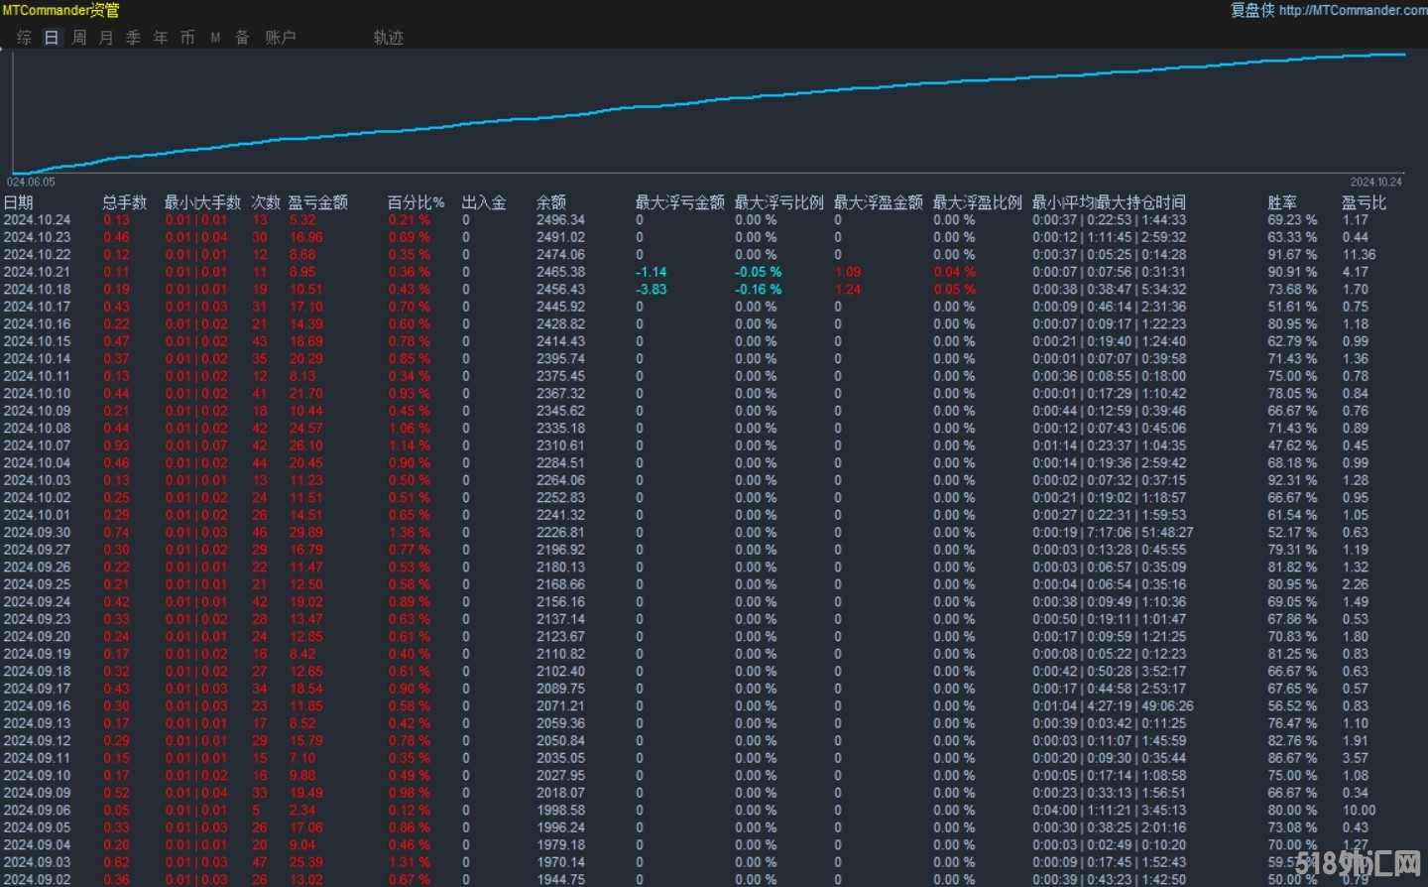Click the 日期 date column header

point(19,202)
